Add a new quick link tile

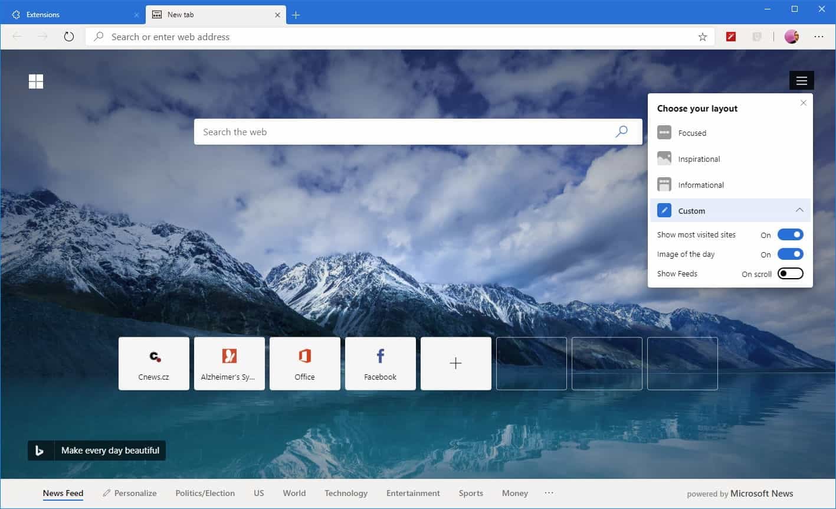(456, 364)
